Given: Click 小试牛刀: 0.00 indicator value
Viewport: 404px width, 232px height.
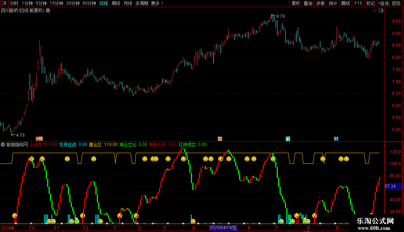Looking at the screenshot, I should [43, 145].
